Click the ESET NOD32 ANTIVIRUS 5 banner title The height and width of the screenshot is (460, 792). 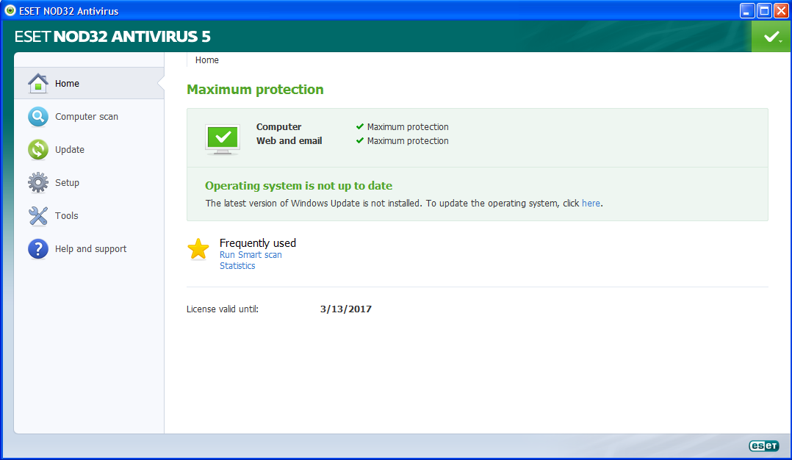(x=112, y=36)
